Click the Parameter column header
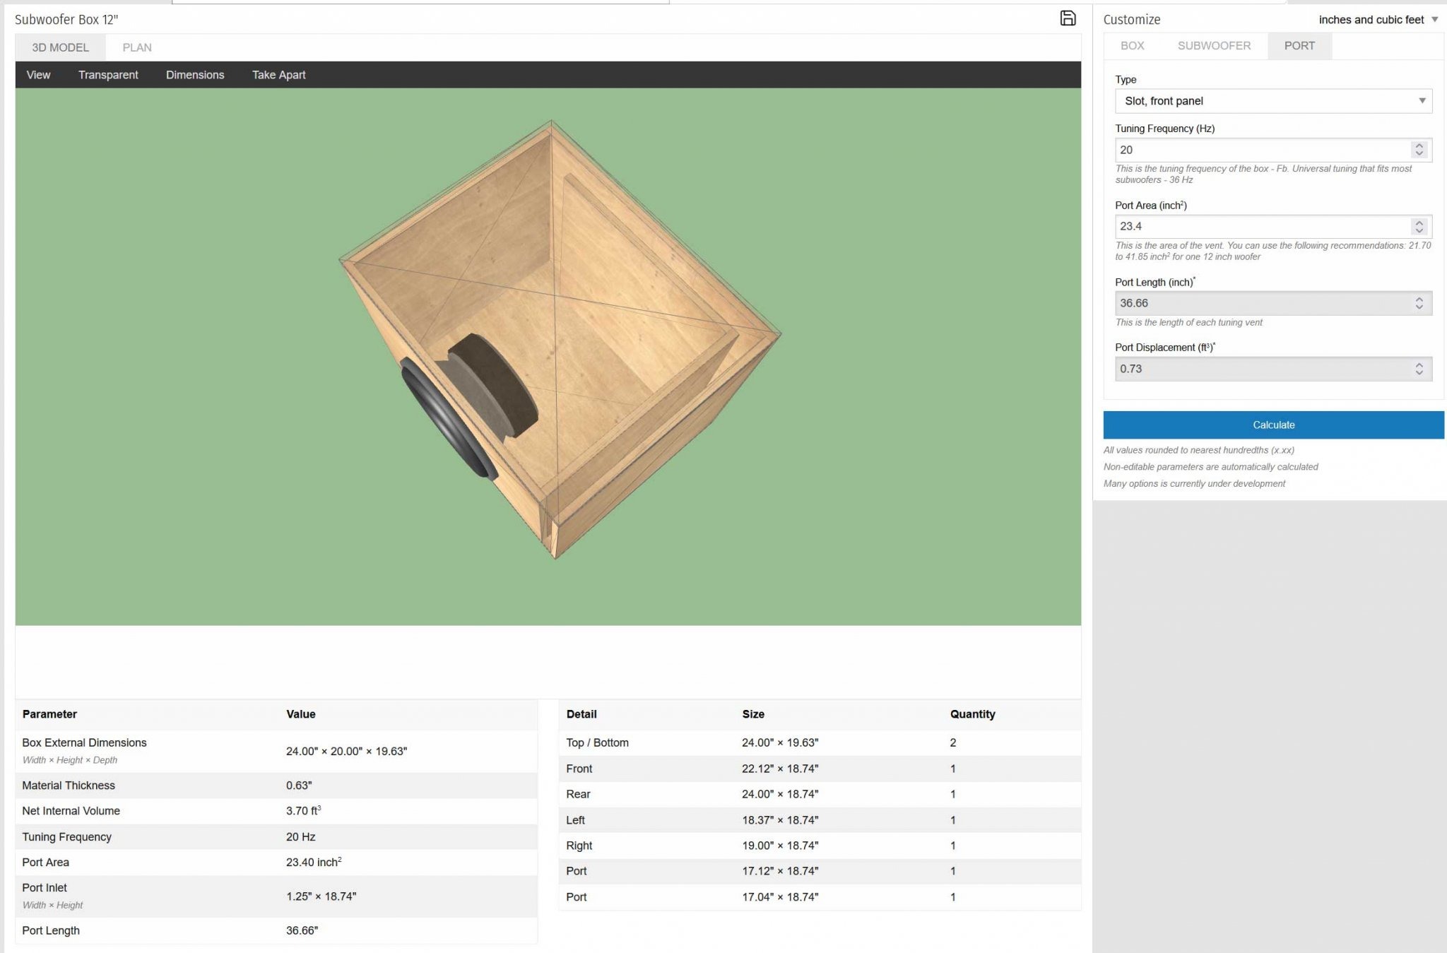Screen dimensions: 1447x953 click(49, 714)
